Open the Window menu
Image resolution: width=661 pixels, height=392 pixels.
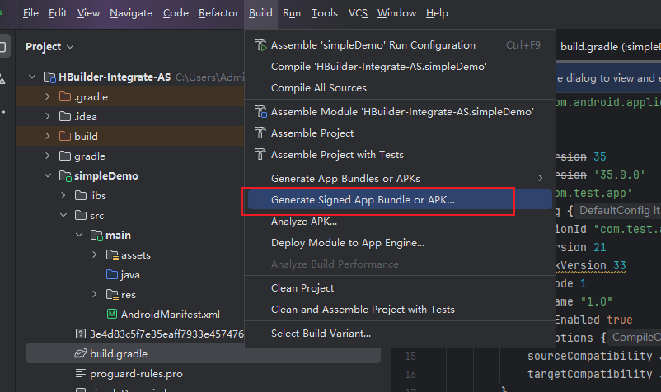point(396,13)
